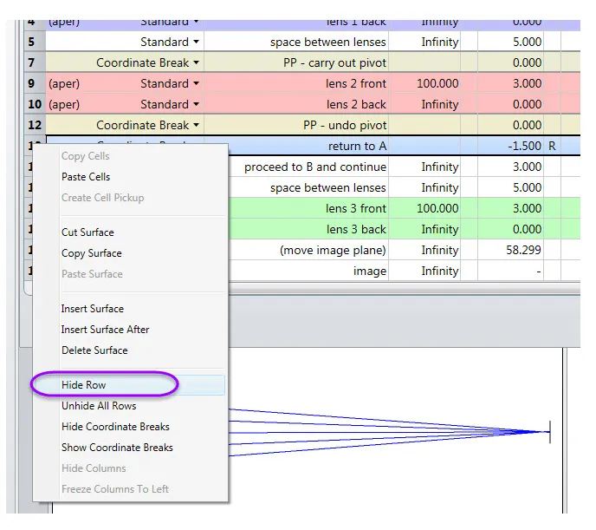Select Show Coordinate Breaks menu entry
The image size is (596, 530).
(117, 448)
